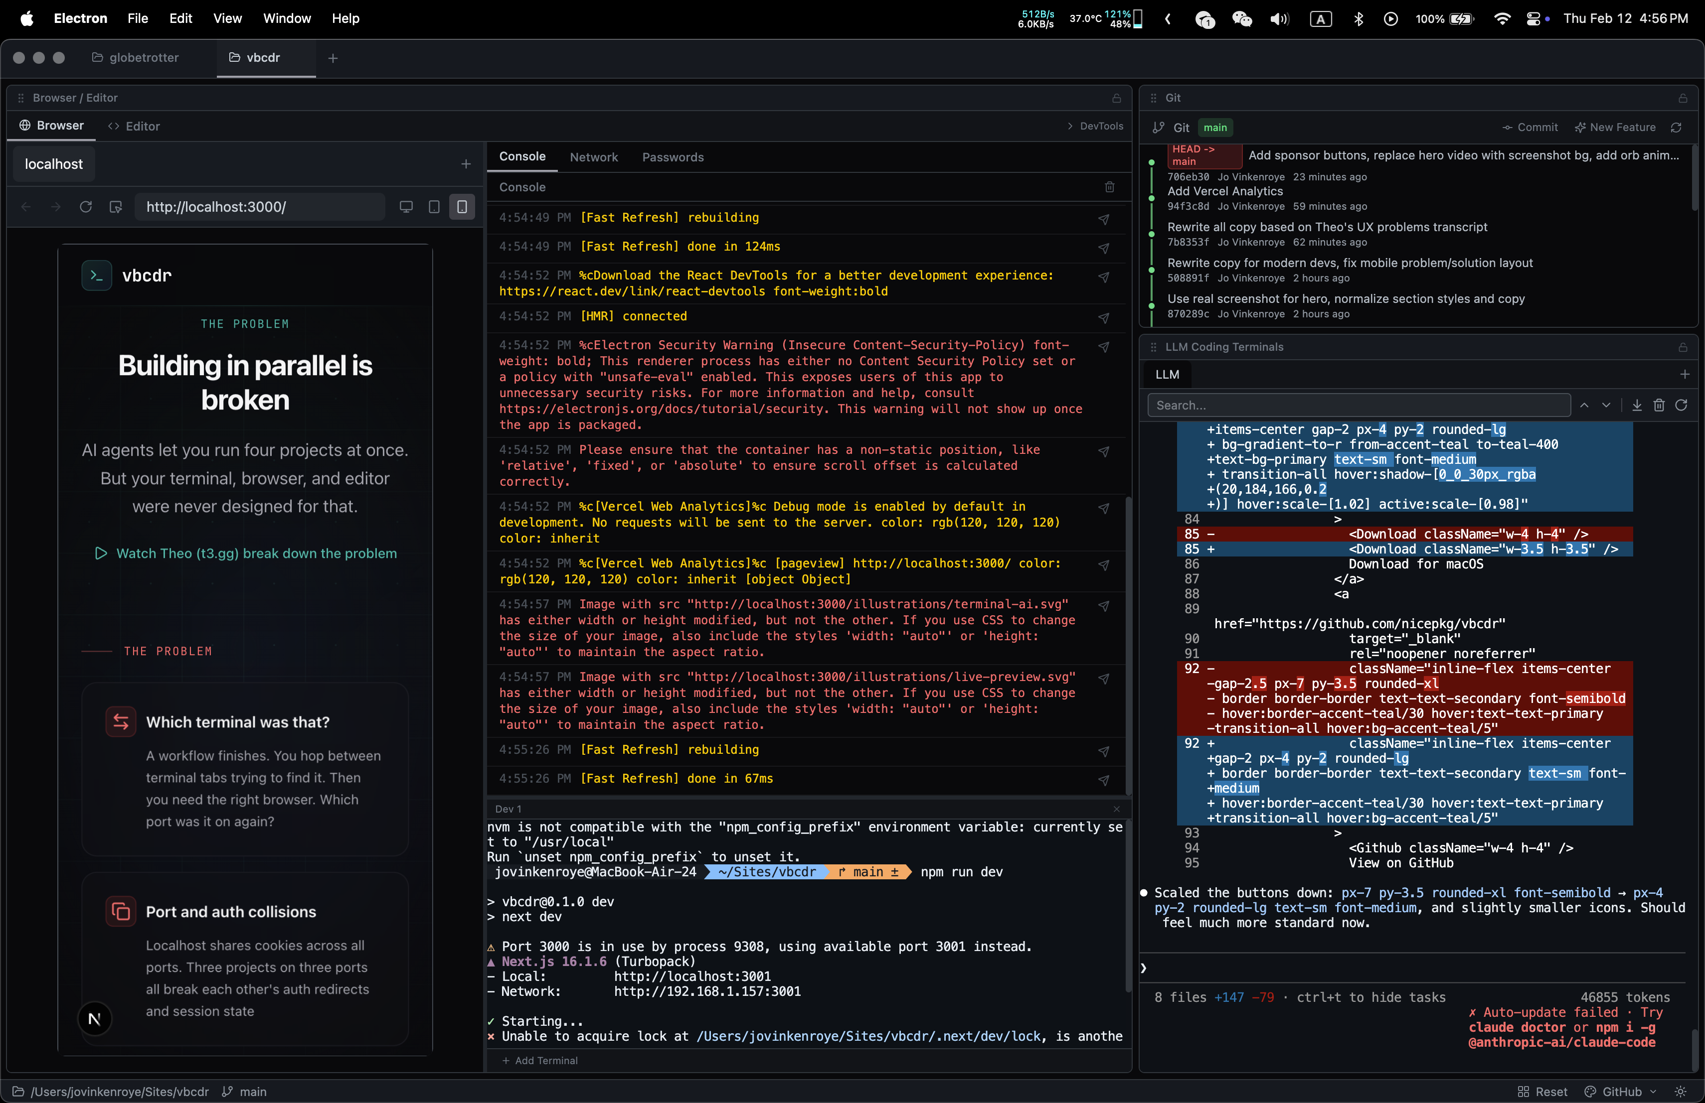1705x1103 pixels.
Task: Jump to previous search match chevron
Action: (x=1584, y=405)
